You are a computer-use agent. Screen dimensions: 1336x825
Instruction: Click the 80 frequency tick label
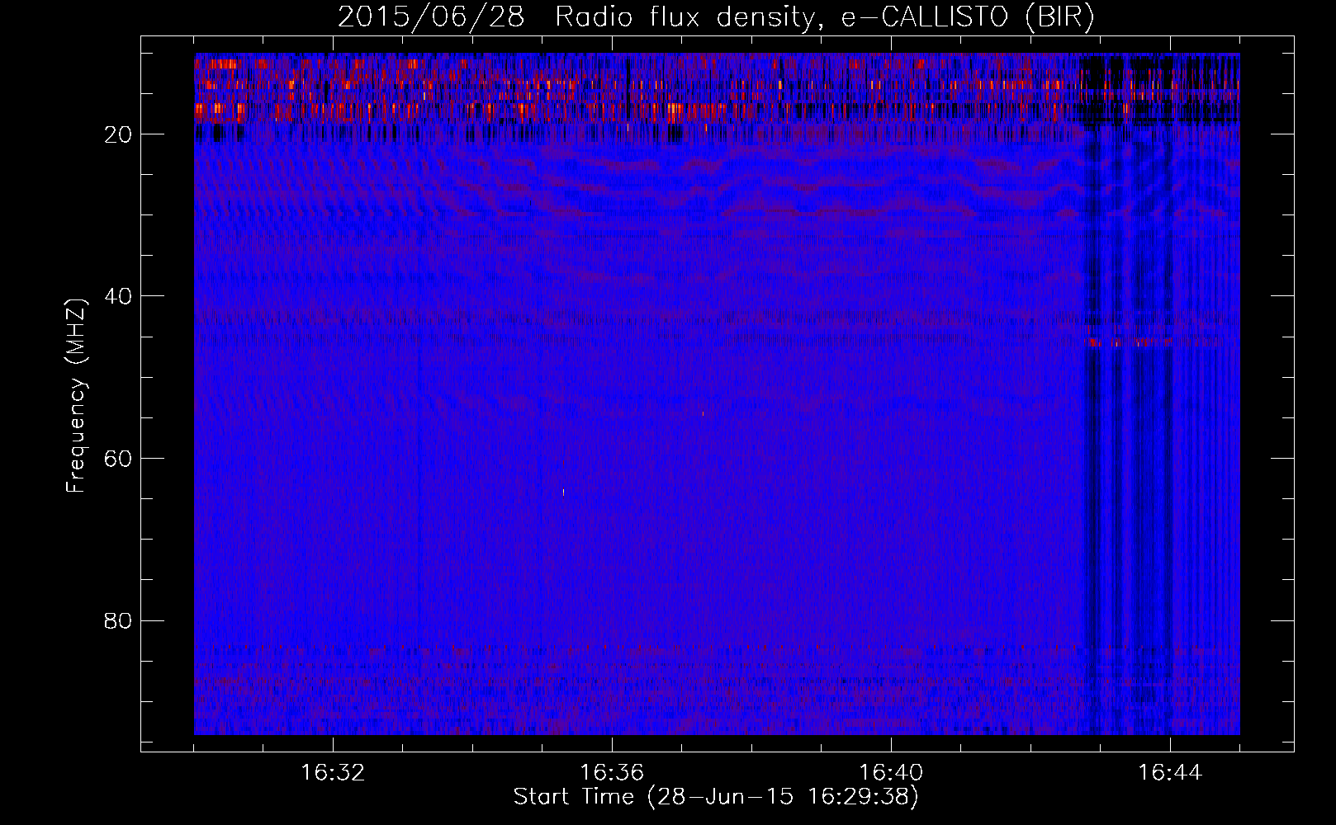118,620
